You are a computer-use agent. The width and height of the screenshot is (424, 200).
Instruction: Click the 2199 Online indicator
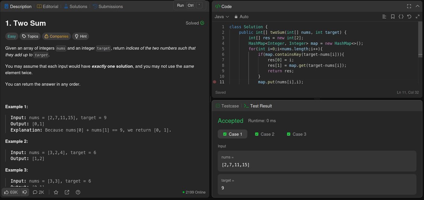pos(194,192)
